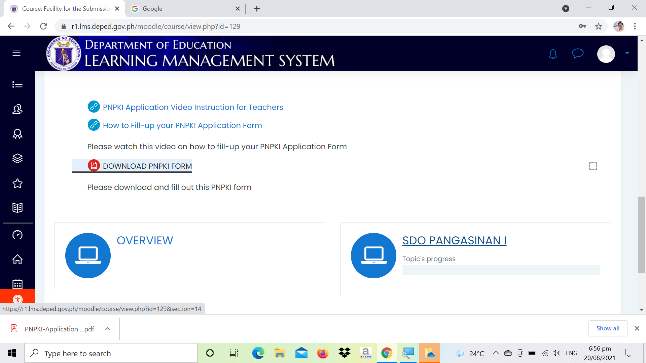Open messages using the chat bubble icon
Screen dimensions: 646x363
pos(577,54)
